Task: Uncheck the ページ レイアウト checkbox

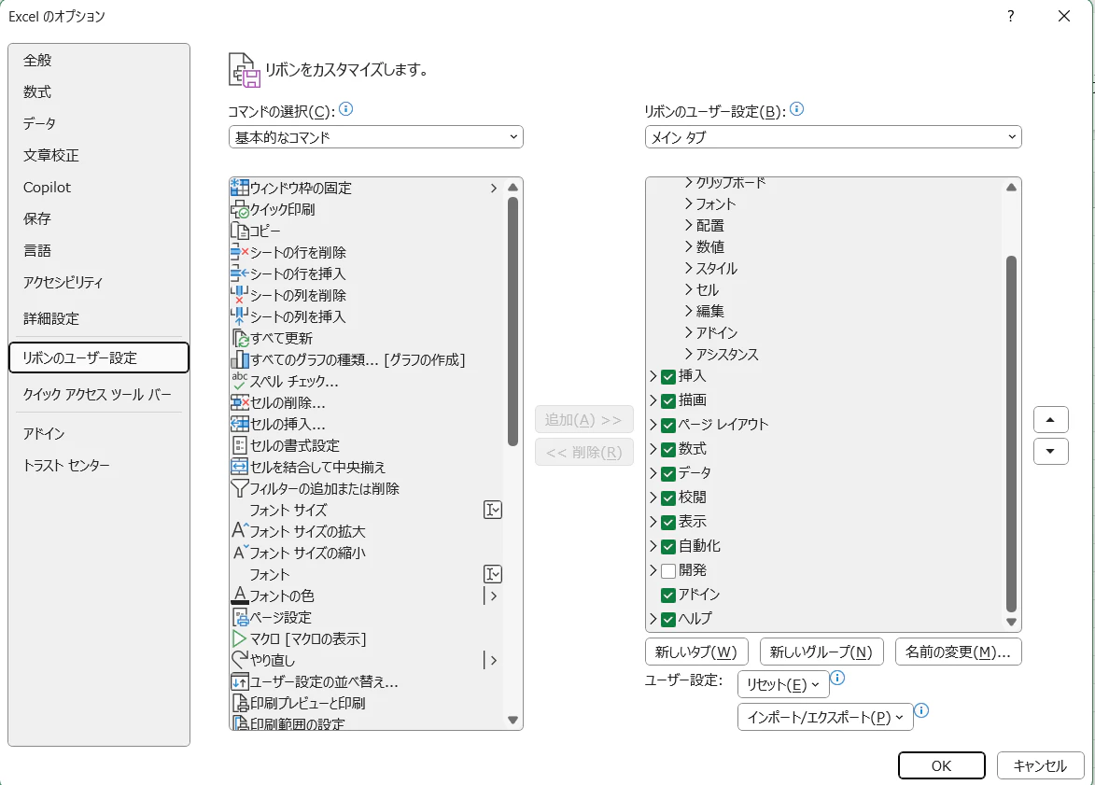Action: pyautogui.click(x=668, y=426)
